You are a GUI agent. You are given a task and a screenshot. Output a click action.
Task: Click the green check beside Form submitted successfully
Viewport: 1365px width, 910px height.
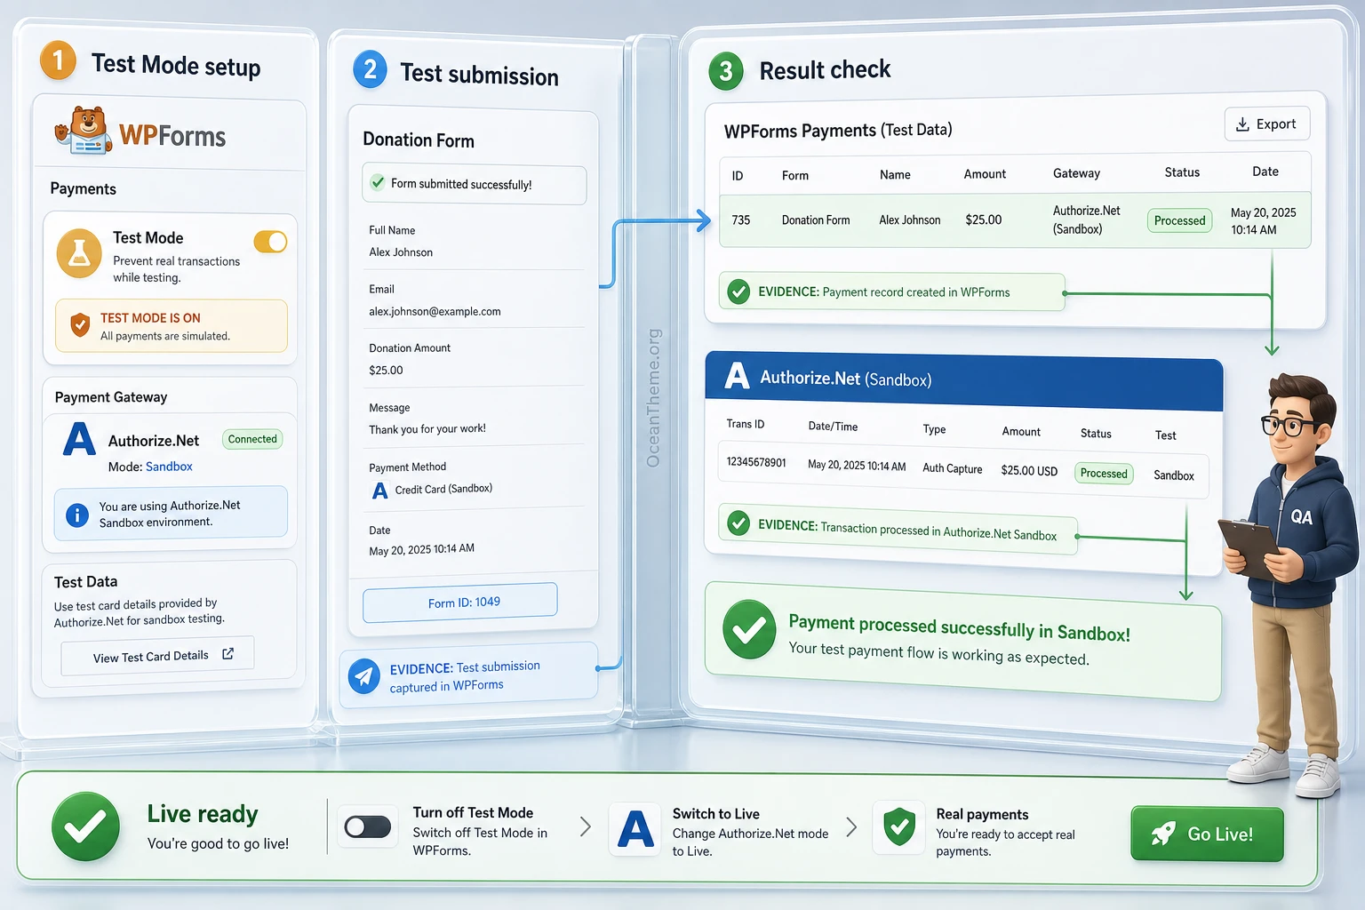[x=378, y=182]
